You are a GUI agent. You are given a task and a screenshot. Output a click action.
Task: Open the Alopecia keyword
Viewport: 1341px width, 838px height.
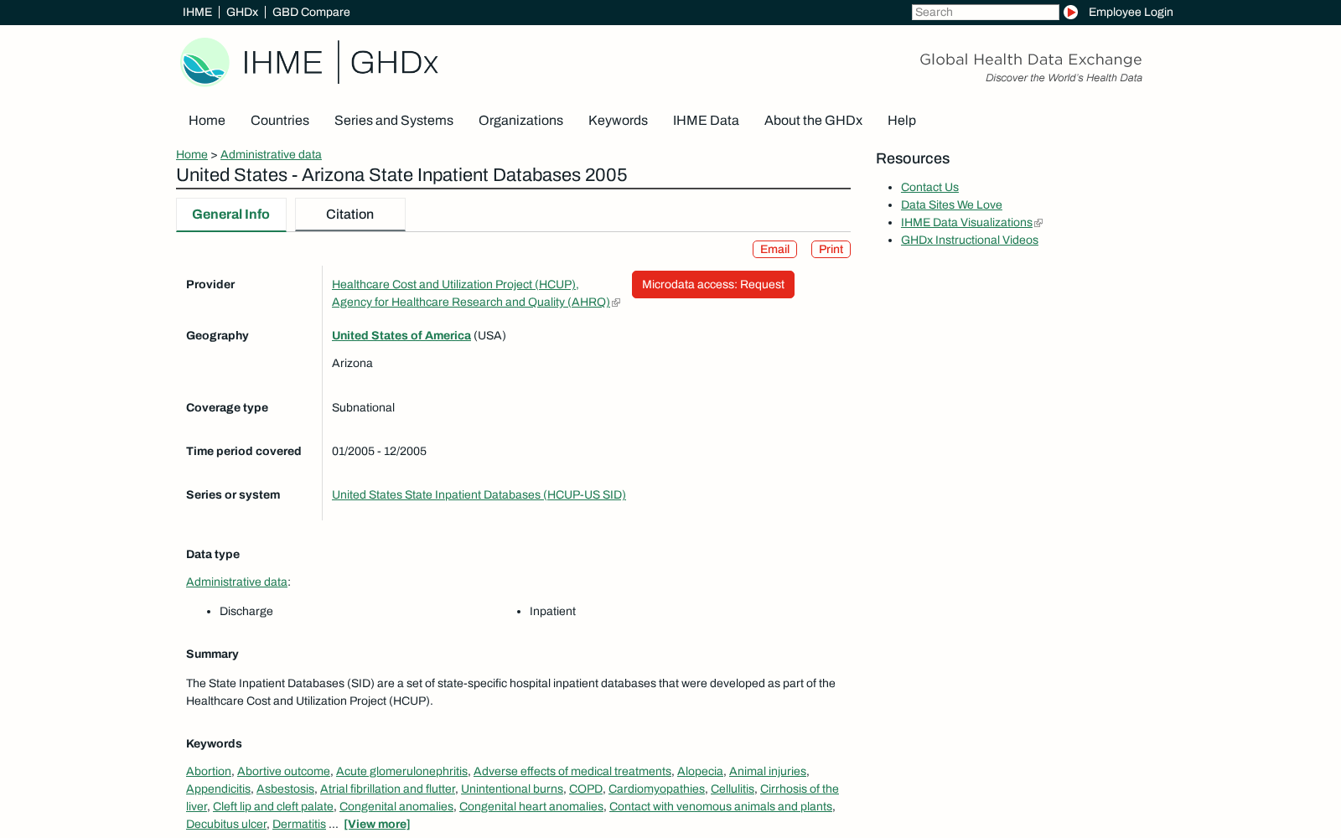point(700,772)
